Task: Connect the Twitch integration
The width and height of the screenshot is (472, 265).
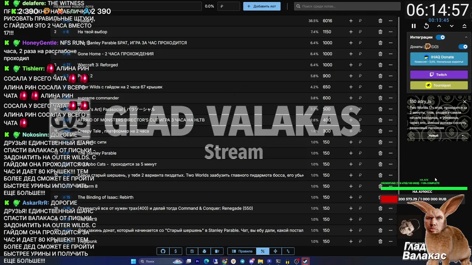Action: pyautogui.click(x=439, y=75)
